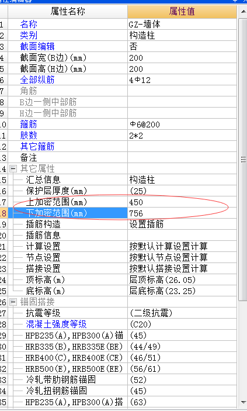Screen dimensions: 247x411
Task: Edit the 构造柱 category value on row 2
Action: pos(182,35)
